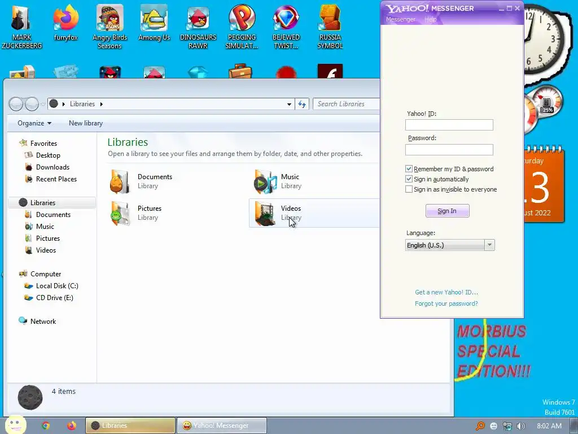Screen dimensions: 578x434
Task: Click the Search Libraries box
Action: click(x=346, y=104)
